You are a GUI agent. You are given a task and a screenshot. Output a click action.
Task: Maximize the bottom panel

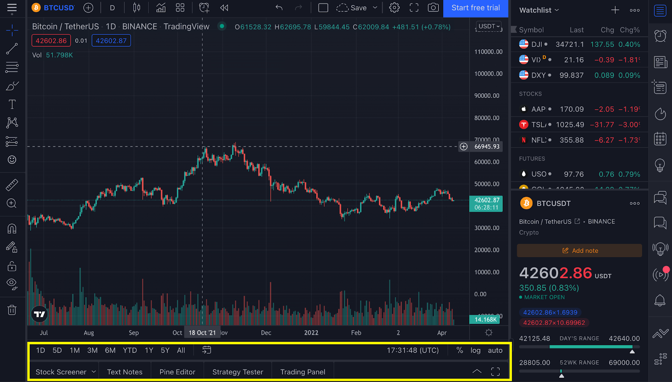496,371
